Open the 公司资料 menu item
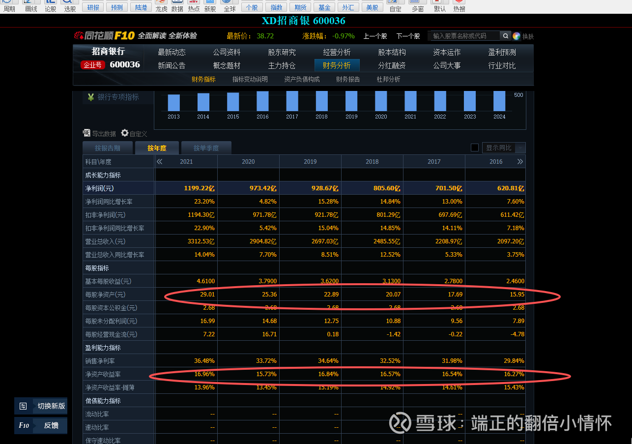 pyautogui.click(x=227, y=52)
